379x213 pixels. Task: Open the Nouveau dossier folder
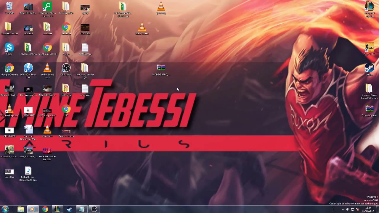[9, 29]
